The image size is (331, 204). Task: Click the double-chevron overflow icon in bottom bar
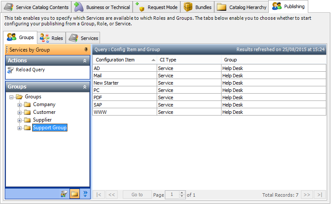pos(85,194)
